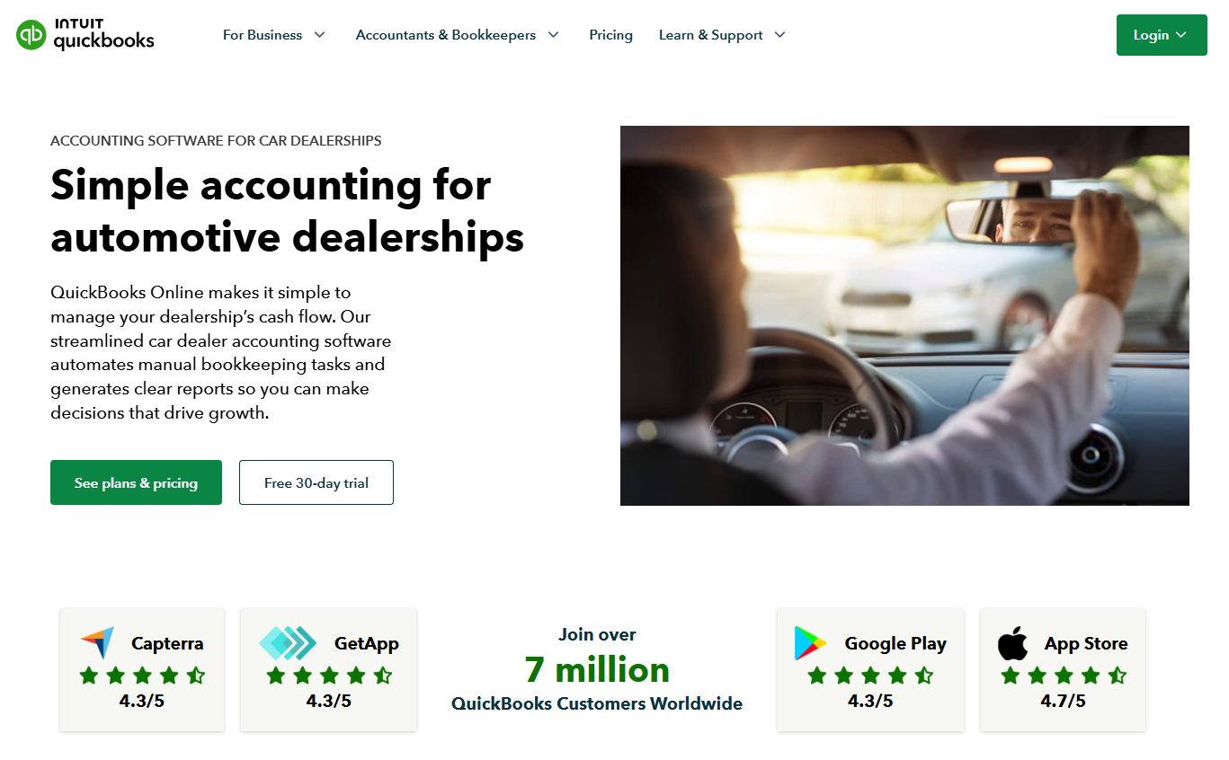Click the Apple logo icon
This screenshot has width=1229, height=760.
point(1013,643)
